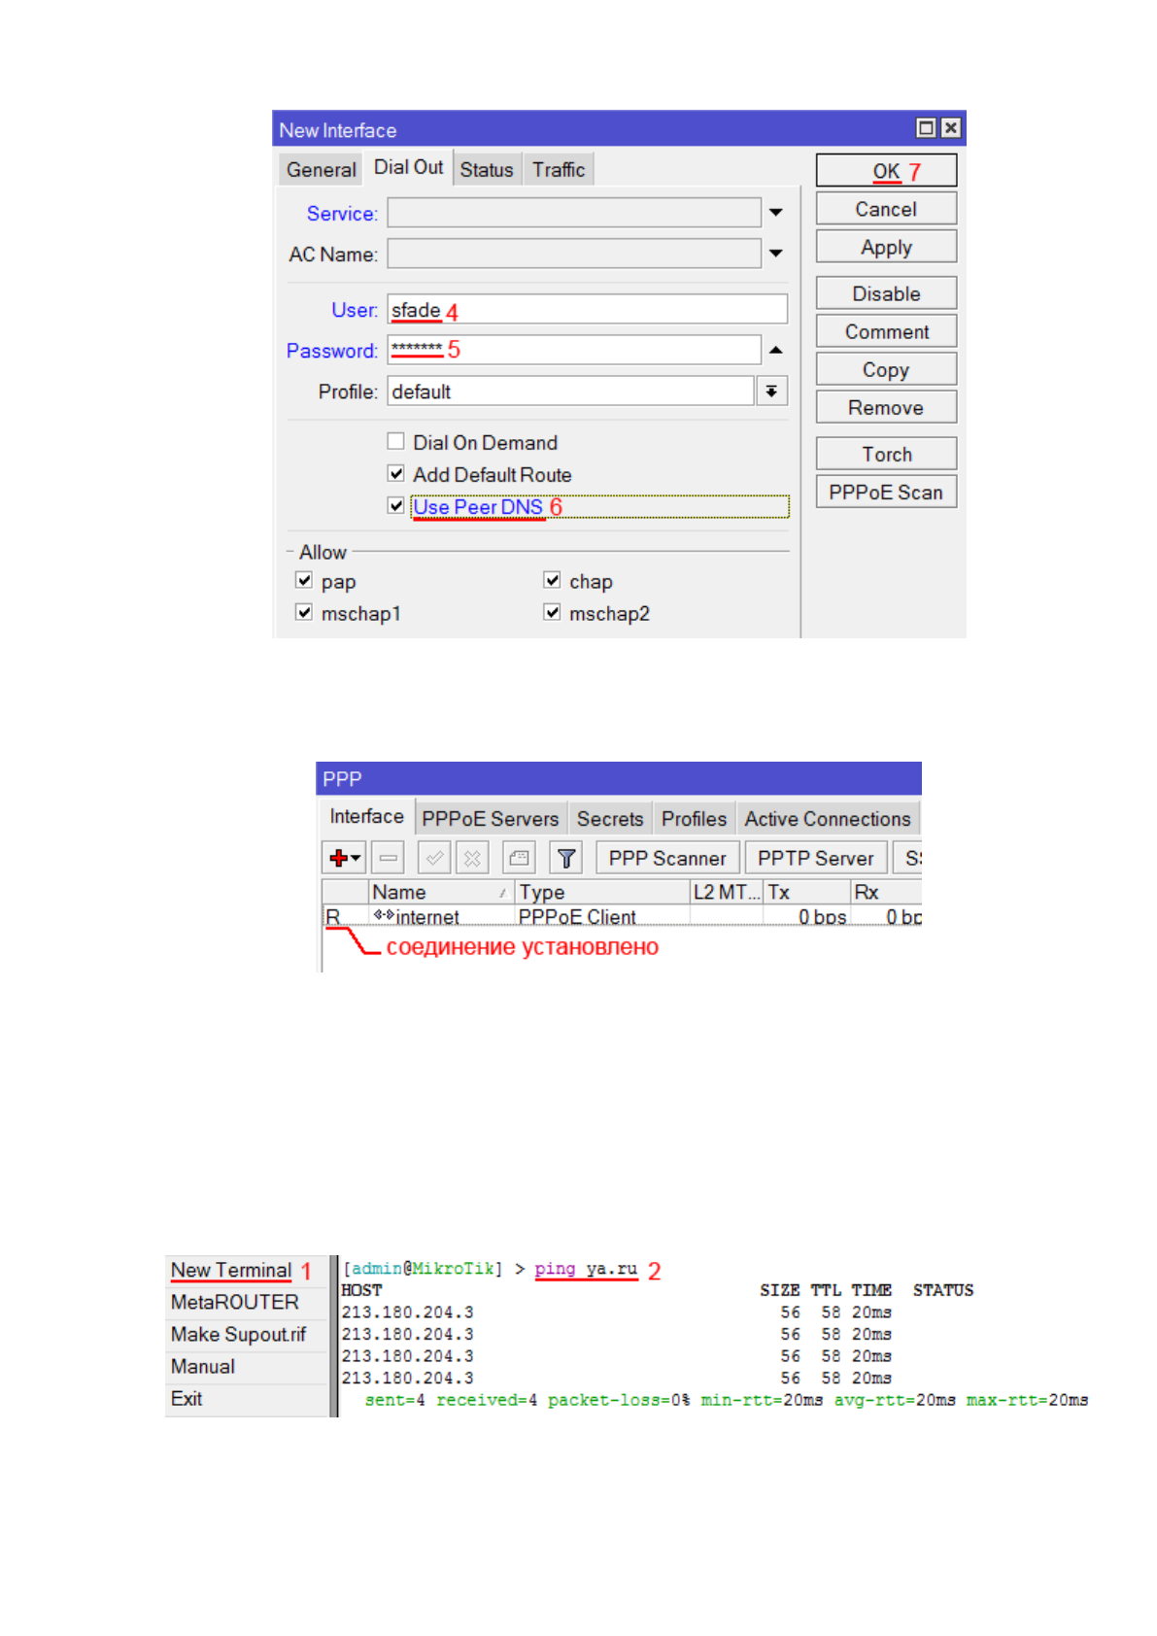The height and width of the screenshot is (1636, 1157).
Task: Click into the AC Name field
Action: coord(574,254)
